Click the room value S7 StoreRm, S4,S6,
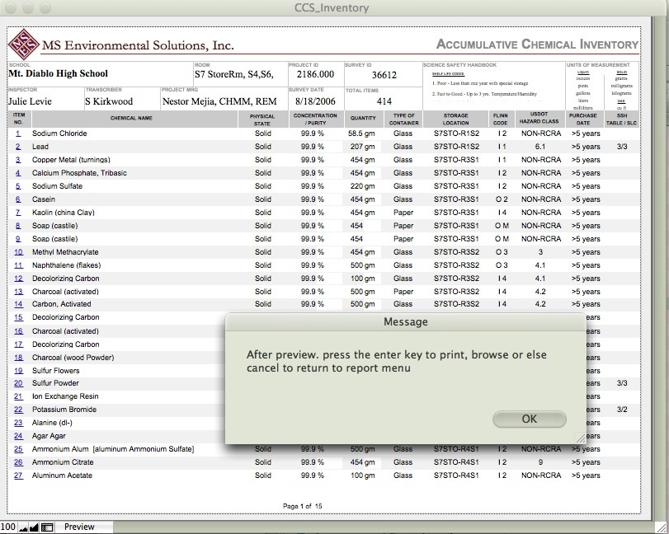669x534 pixels. [234, 74]
